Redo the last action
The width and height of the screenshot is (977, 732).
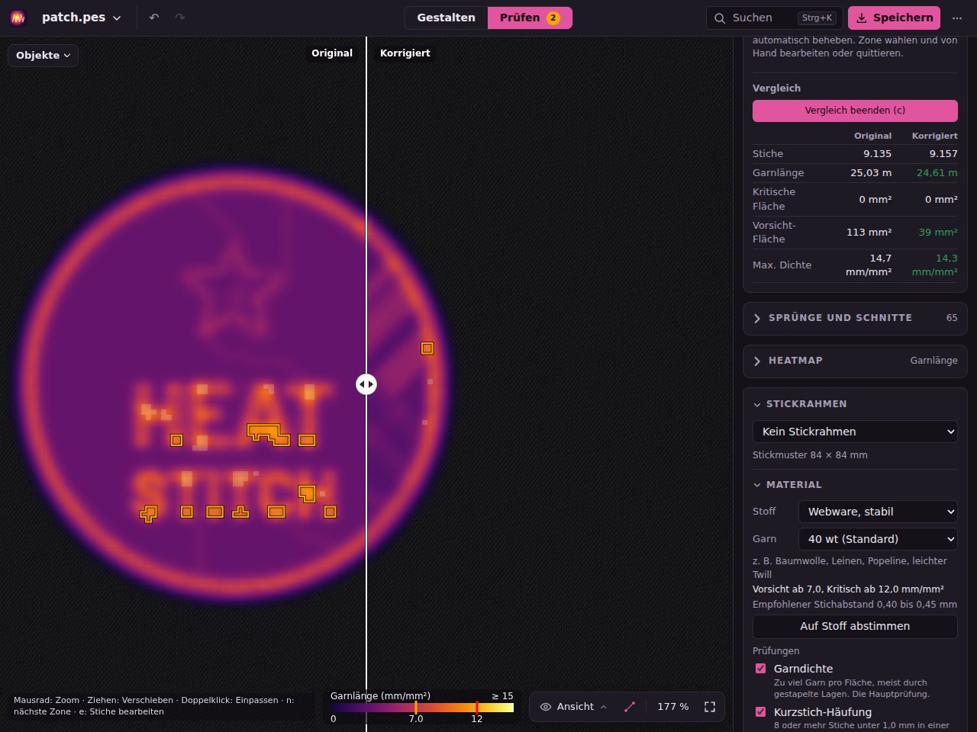[x=180, y=18]
